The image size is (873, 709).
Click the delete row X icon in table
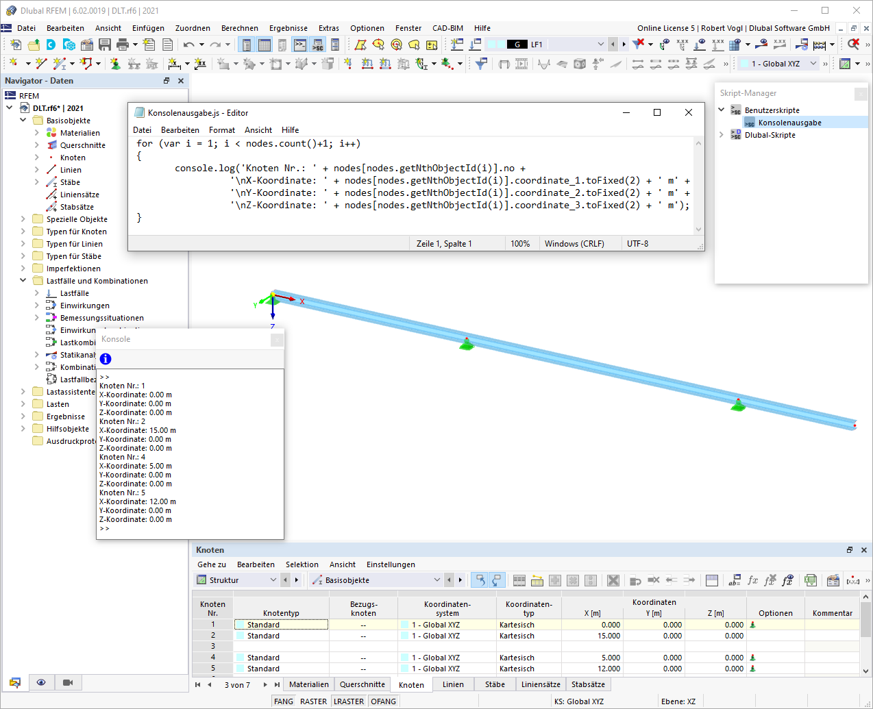(613, 580)
